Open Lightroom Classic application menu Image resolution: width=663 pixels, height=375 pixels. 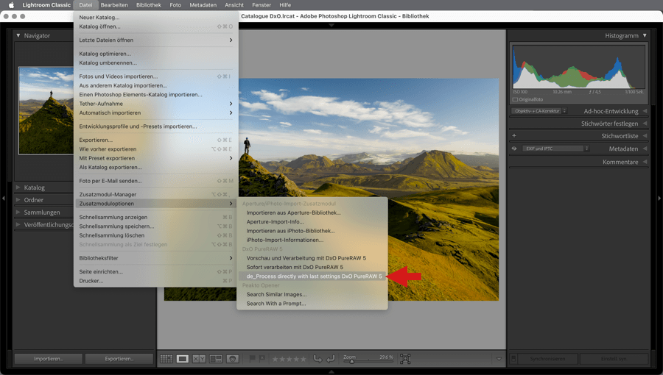[x=46, y=5]
